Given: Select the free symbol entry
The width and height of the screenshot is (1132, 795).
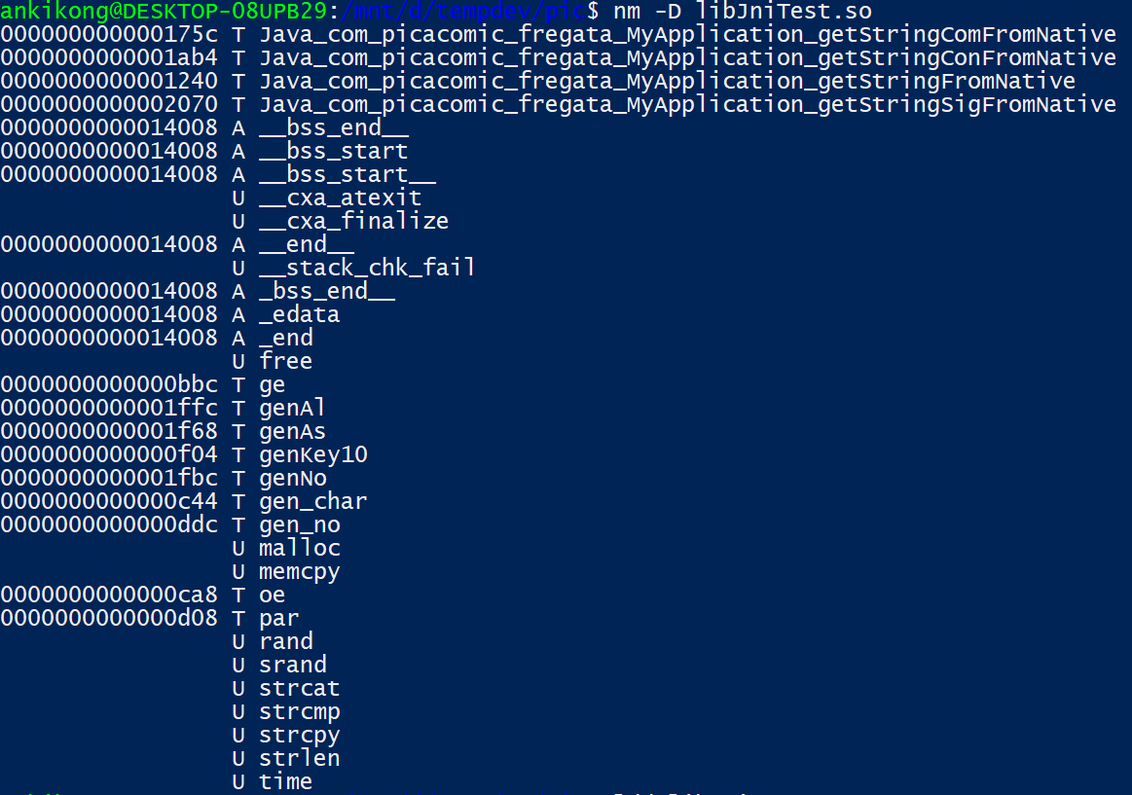Looking at the screenshot, I should pyautogui.click(x=285, y=361).
